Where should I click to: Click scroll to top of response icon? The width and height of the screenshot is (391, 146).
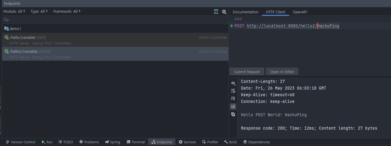coord(233,98)
